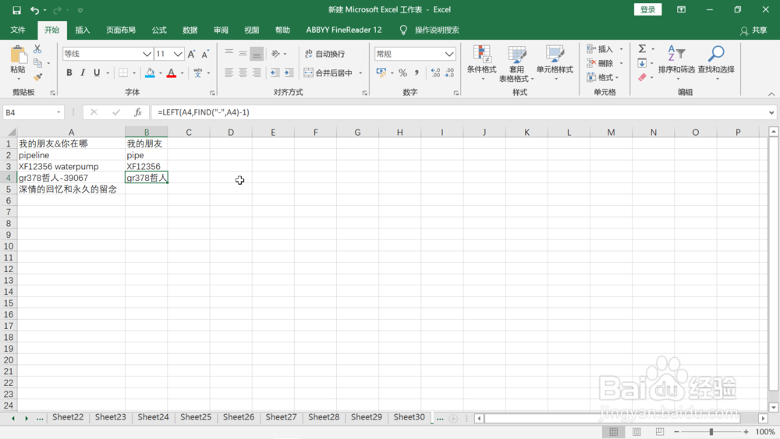Open Conditional Formatting

(481, 63)
